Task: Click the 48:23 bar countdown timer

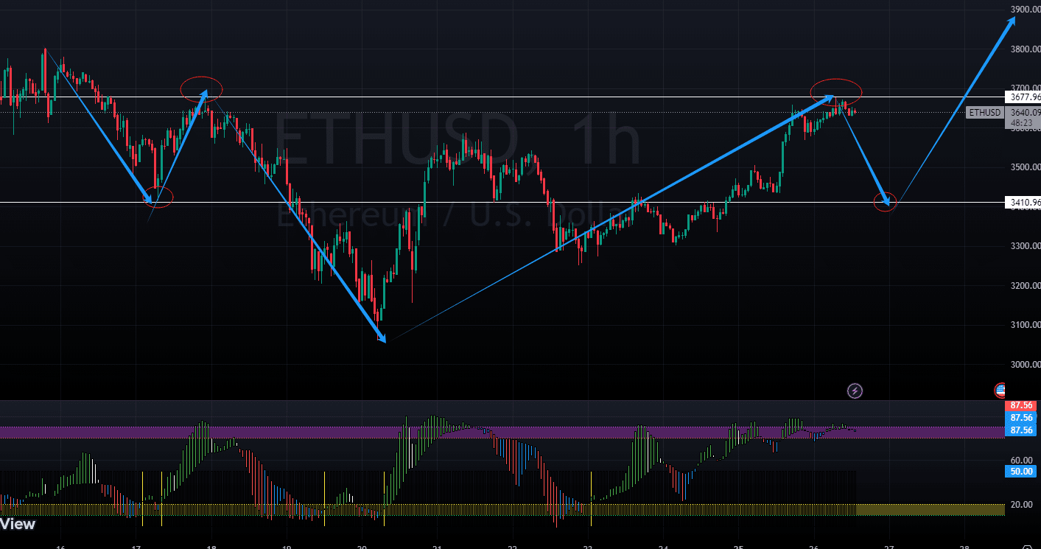Action: click(x=1021, y=124)
